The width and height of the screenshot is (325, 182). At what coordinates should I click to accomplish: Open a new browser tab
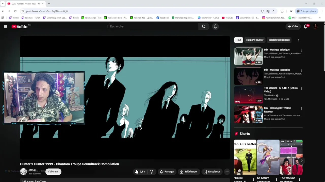(49, 4)
